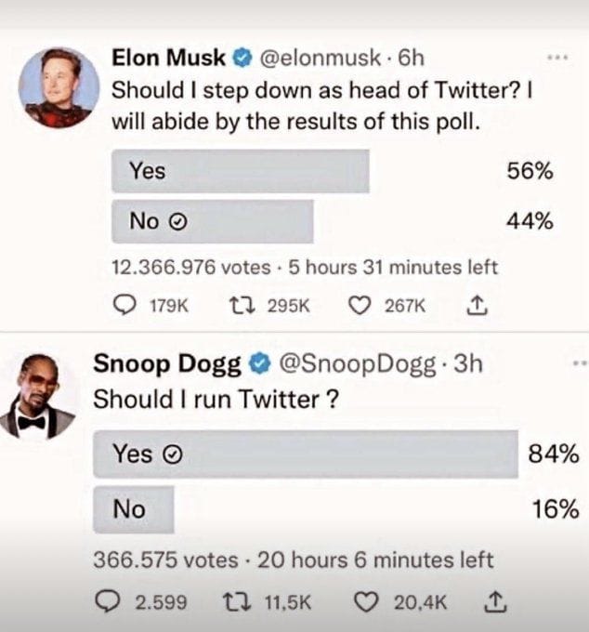589x632 pixels.
Task: Open Snoop Dogg's profile picture
Action: tap(38, 396)
